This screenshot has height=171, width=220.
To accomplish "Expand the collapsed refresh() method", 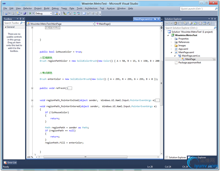I will [33, 88].
